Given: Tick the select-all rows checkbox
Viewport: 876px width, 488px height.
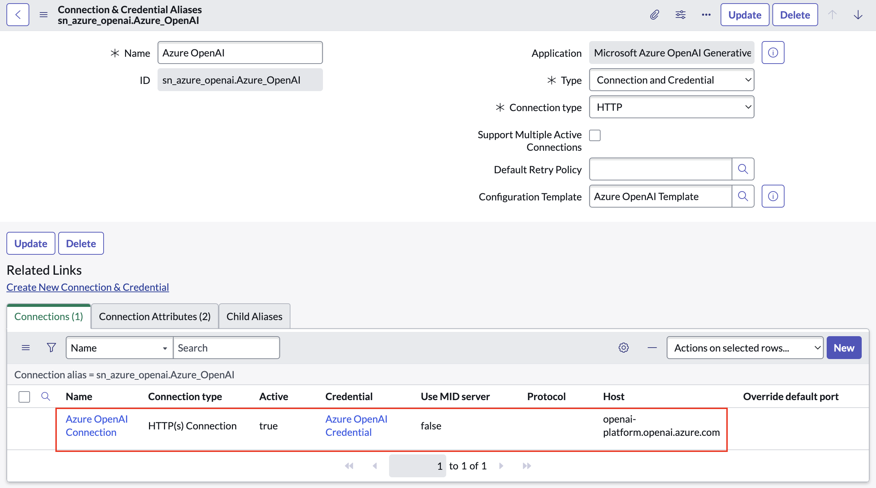Looking at the screenshot, I should (24, 397).
